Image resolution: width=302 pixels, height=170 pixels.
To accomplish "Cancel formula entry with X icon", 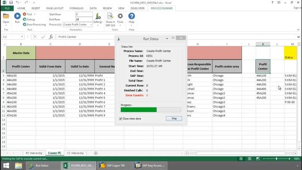I will coord(35,37).
